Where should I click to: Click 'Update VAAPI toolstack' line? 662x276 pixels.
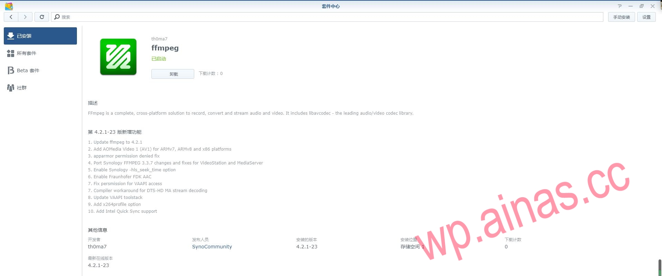pos(115,198)
